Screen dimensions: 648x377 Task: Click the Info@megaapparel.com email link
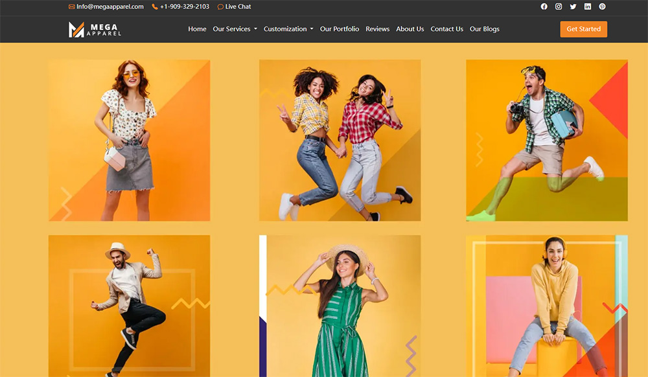[x=106, y=6]
